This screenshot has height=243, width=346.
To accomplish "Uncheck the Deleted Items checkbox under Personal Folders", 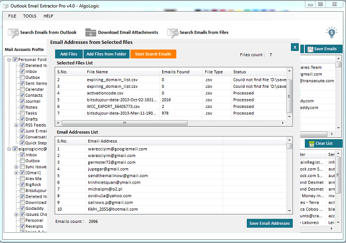I will (x=22, y=65).
